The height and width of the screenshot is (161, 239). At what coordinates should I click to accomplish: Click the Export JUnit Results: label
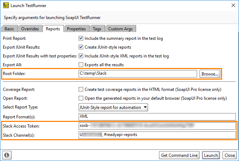[x=22, y=47]
